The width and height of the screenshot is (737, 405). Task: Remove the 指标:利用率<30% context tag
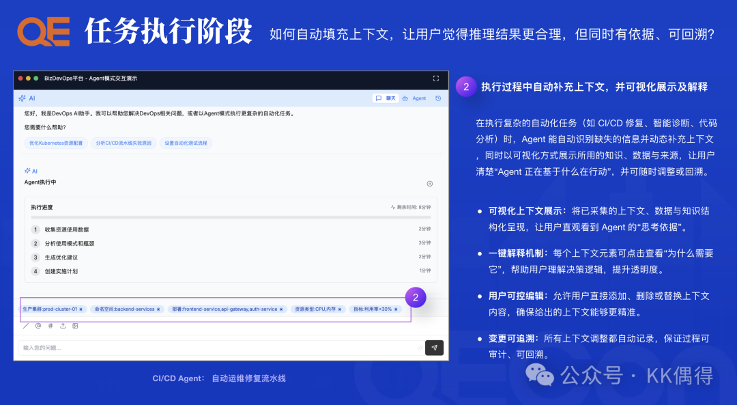coord(396,309)
